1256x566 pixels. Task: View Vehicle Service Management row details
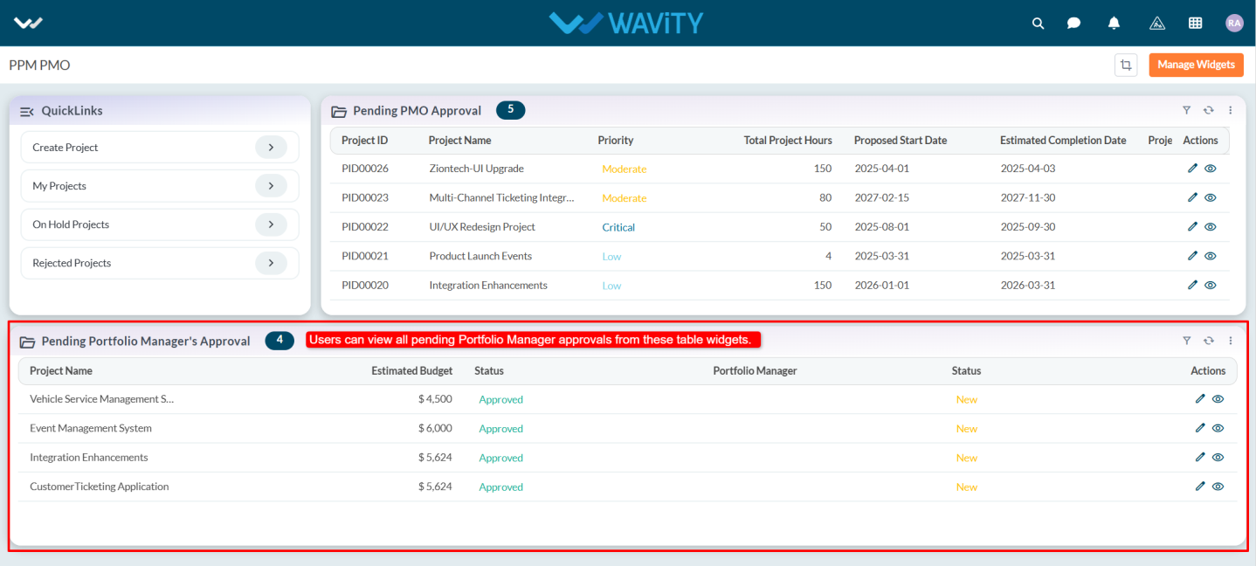point(1218,399)
